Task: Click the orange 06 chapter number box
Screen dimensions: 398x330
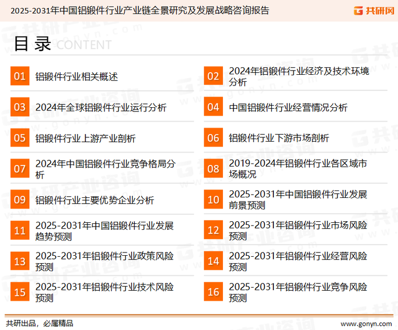Action: (213, 137)
